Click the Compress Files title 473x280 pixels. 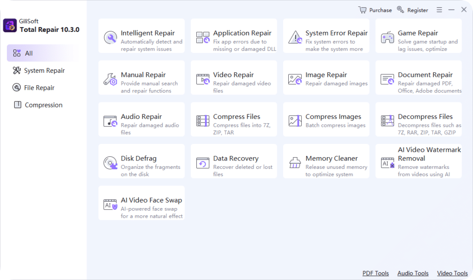click(236, 117)
